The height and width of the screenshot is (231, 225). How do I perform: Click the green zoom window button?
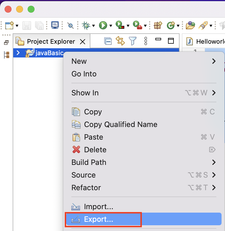[31, 9]
